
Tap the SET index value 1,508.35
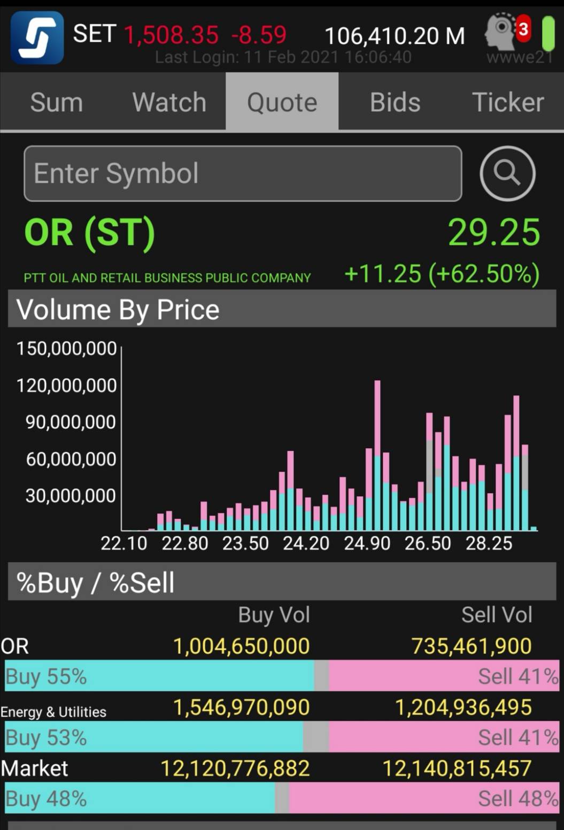pos(171,35)
